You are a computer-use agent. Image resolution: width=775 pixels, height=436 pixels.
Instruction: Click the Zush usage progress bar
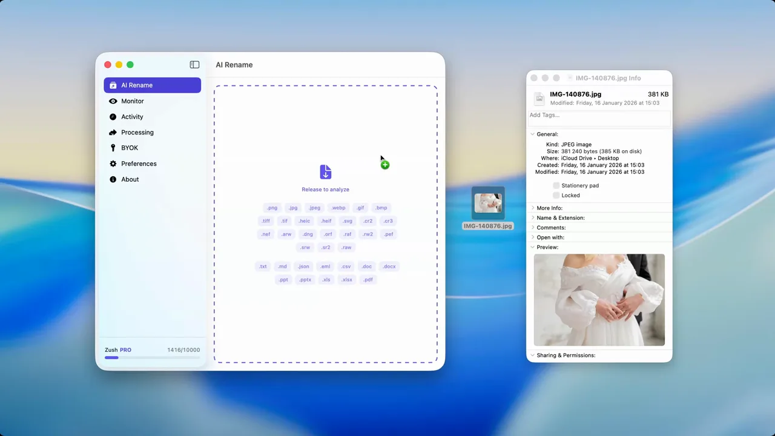point(152,358)
